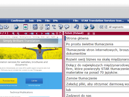Click the 'File: 0%' status text

[x=51, y=21]
